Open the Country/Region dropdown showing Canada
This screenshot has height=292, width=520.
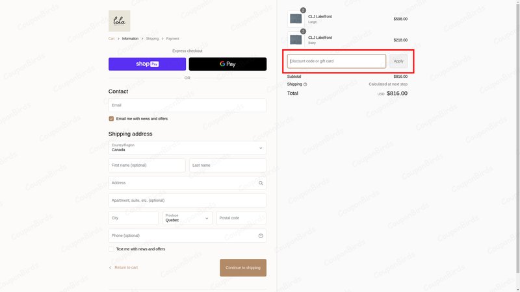tap(187, 148)
